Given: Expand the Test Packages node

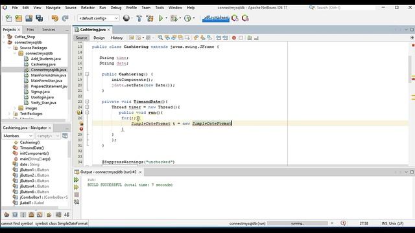Looking at the screenshot, I should (9, 114).
